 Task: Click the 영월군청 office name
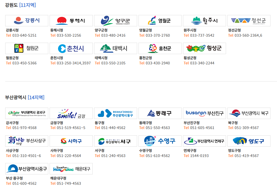[x=145, y=30]
